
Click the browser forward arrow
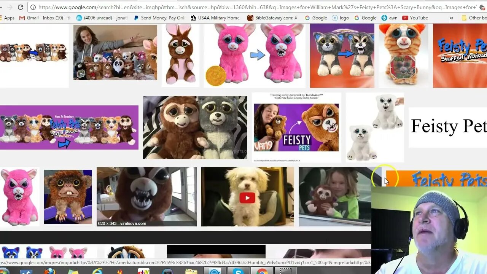(10, 7)
